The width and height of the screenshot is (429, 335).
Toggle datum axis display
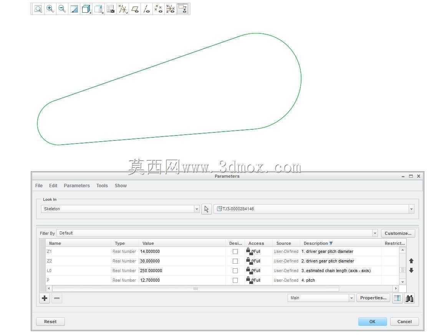click(x=147, y=9)
